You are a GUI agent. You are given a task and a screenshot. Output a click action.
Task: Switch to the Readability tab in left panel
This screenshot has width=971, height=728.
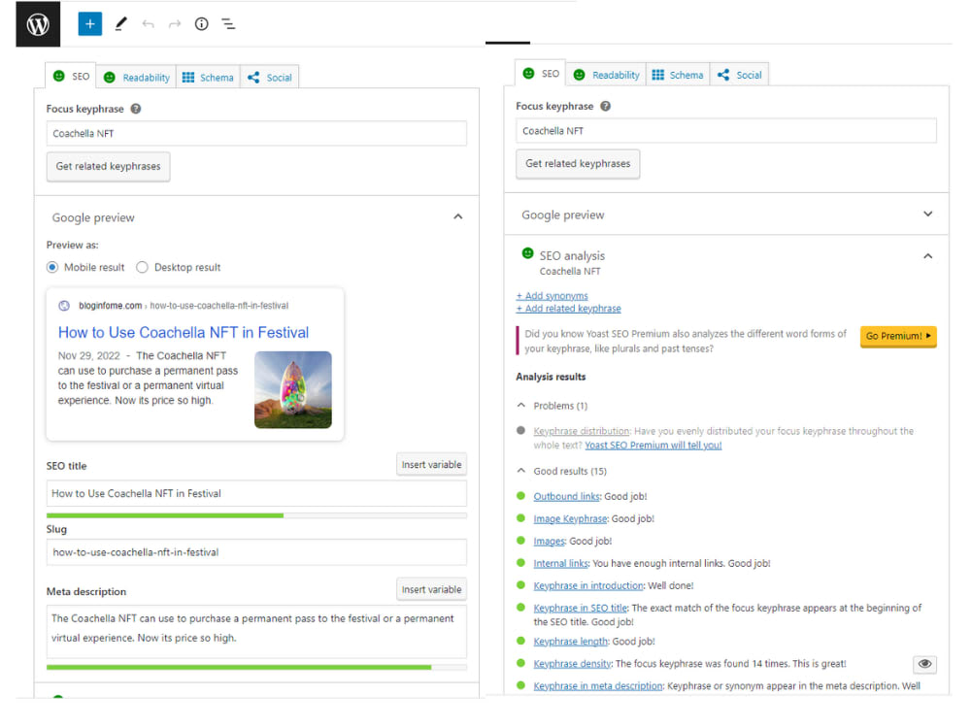[136, 78]
